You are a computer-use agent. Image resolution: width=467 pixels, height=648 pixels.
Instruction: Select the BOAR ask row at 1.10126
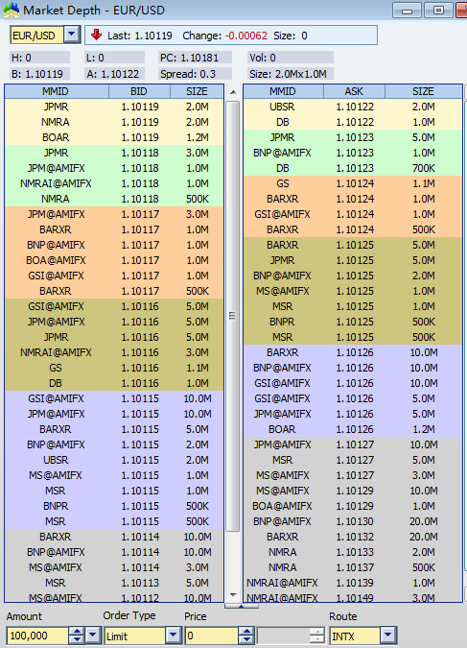click(x=353, y=429)
